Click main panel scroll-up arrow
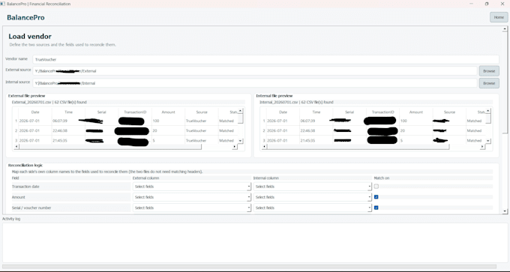This screenshot has height=272, width=510. [505, 29]
